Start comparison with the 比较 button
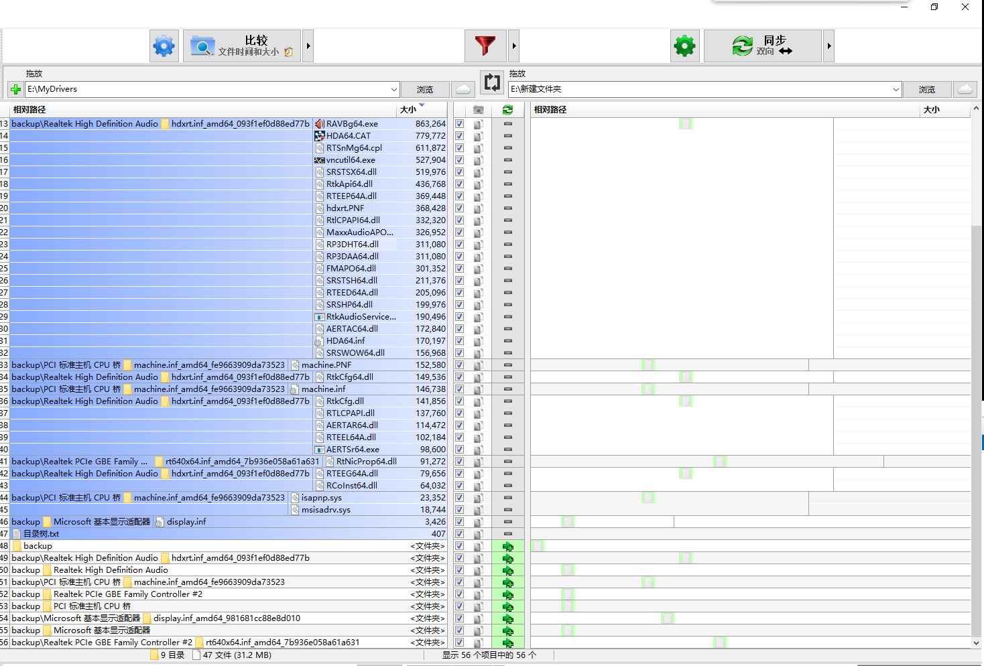The width and height of the screenshot is (984, 666). point(242,46)
